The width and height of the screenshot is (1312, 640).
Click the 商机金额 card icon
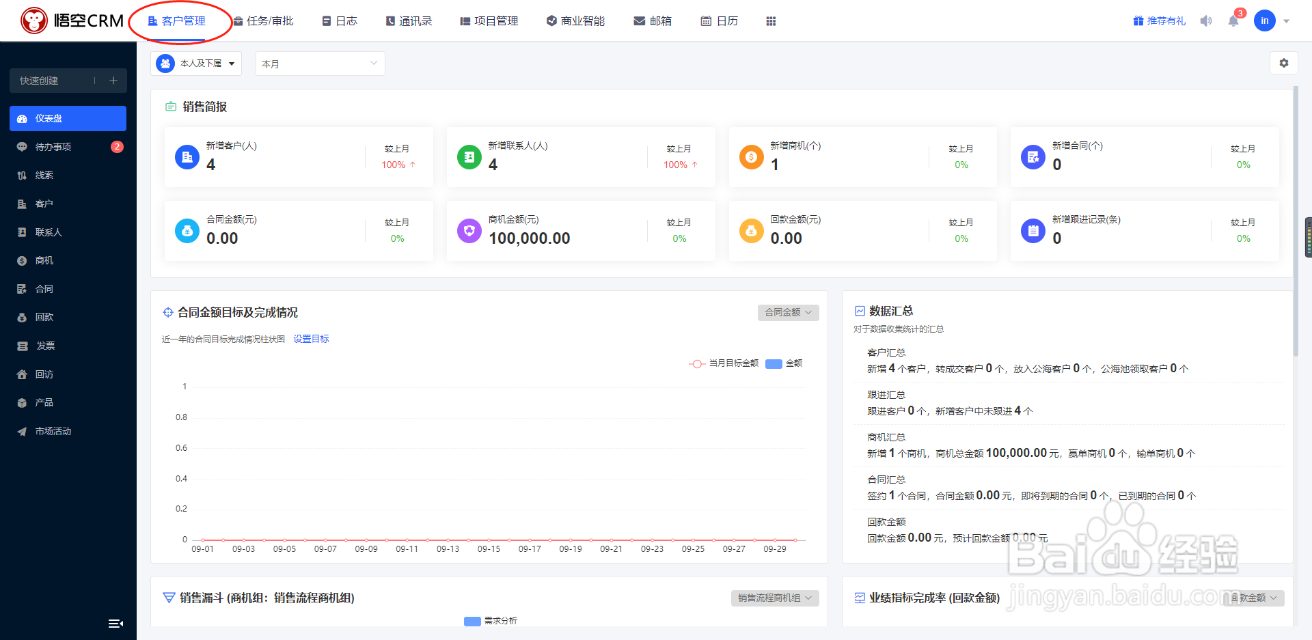[x=469, y=231]
